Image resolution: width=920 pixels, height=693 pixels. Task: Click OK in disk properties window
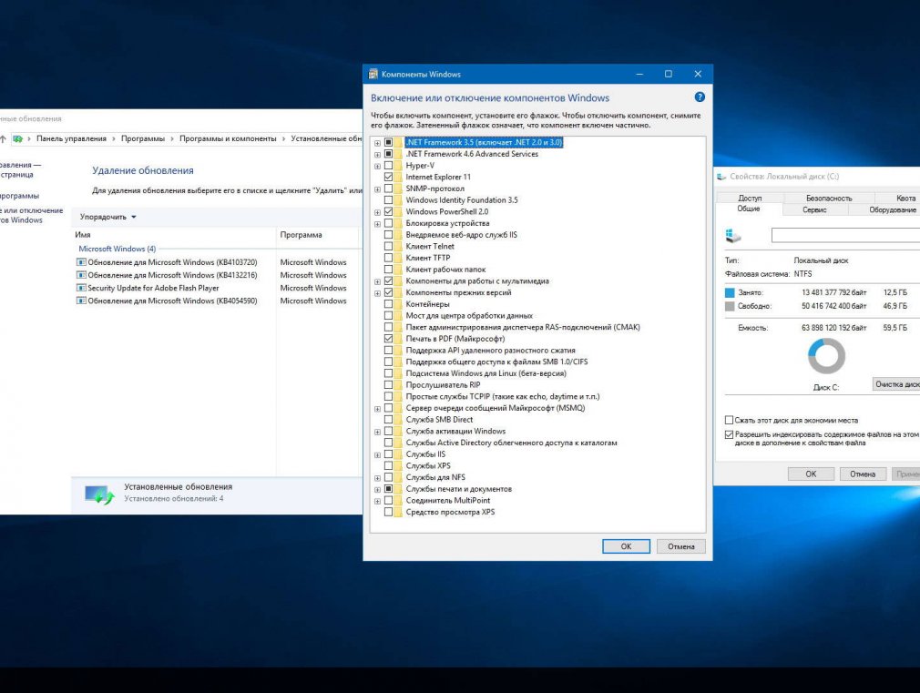[x=811, y=474]
